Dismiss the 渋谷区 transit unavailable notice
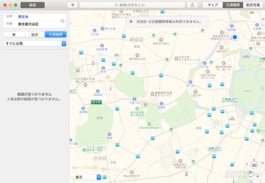The height and width of the screenshot is (183, 265). (x=131, y=22)
